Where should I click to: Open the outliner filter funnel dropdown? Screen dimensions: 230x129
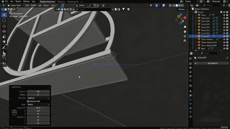point(224,6)
